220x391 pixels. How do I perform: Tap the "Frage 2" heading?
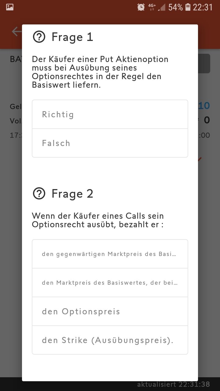pyautogui.click(x=72, y=194)
